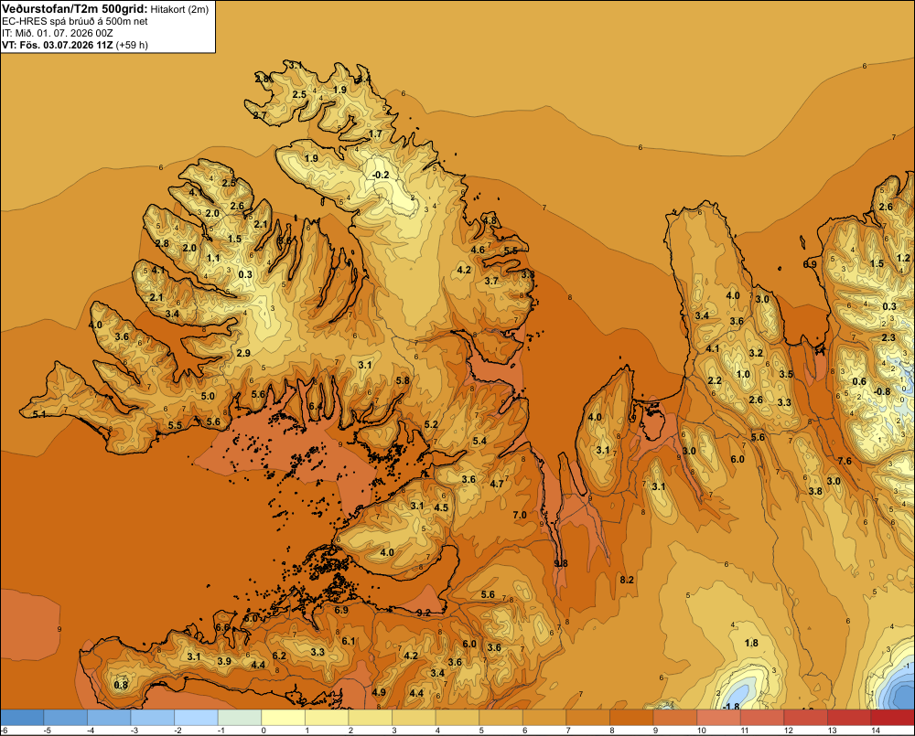Select the 8.2 temperature reading
Viewport: 915px width, 736px height.
point(627,580)
